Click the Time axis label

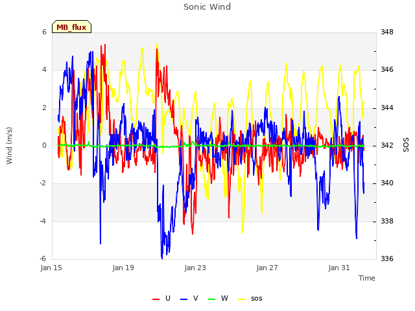367,278
